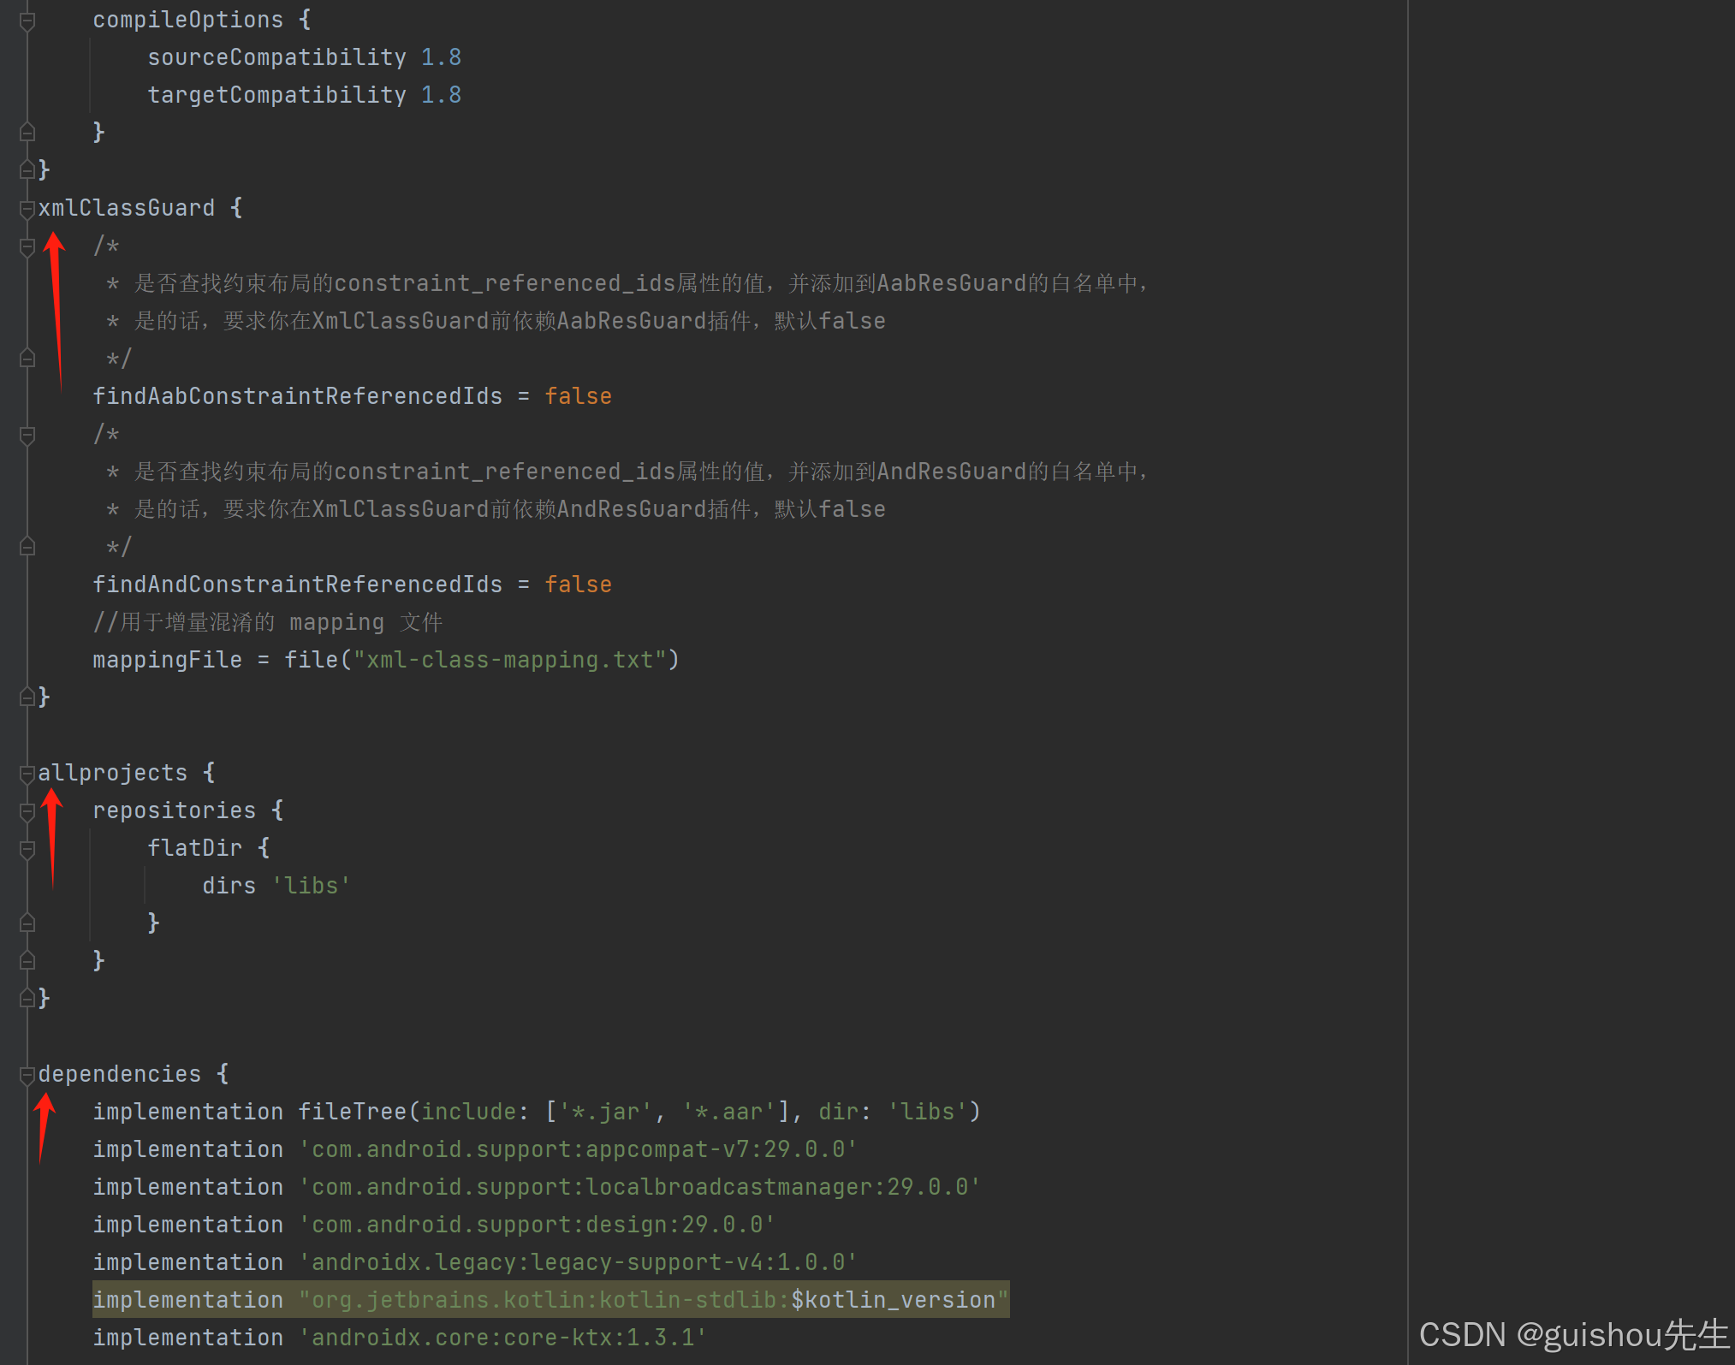Fold the second block comment about AndResGuard
The image size is (1735, 1365).
pos(27,435)
